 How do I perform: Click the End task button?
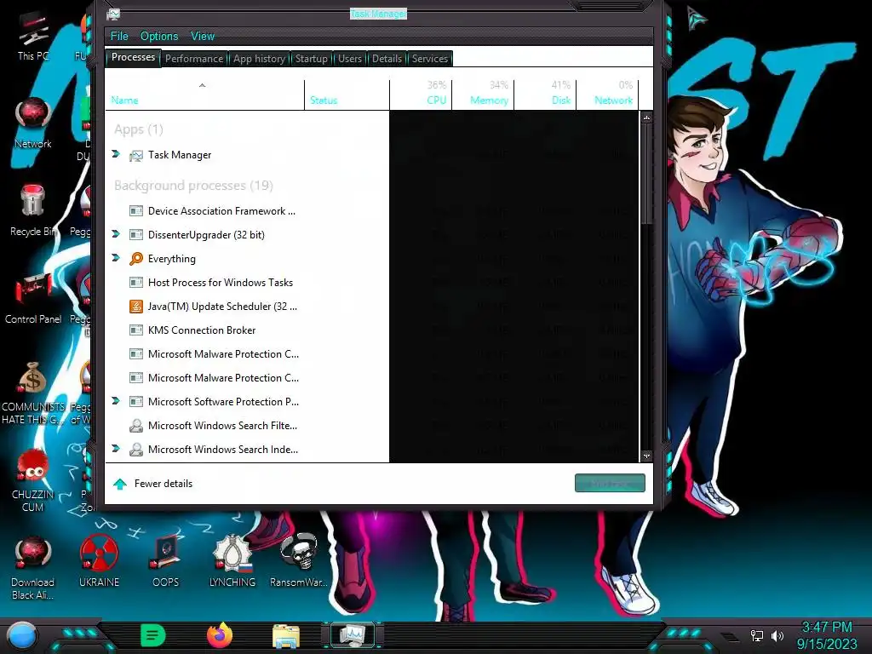[610, 484]
